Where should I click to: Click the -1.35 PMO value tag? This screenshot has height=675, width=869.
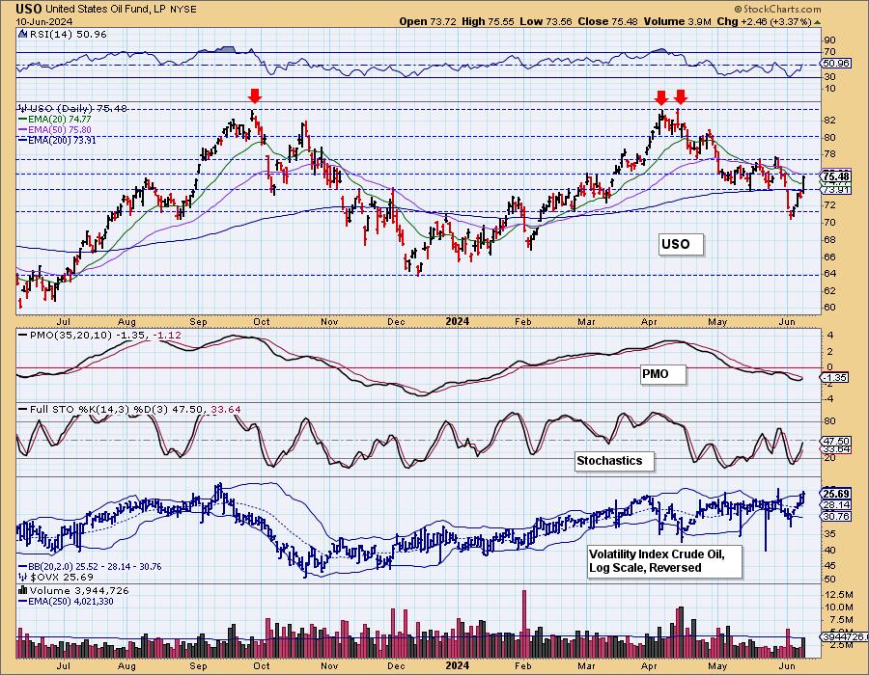coord(835,377)
